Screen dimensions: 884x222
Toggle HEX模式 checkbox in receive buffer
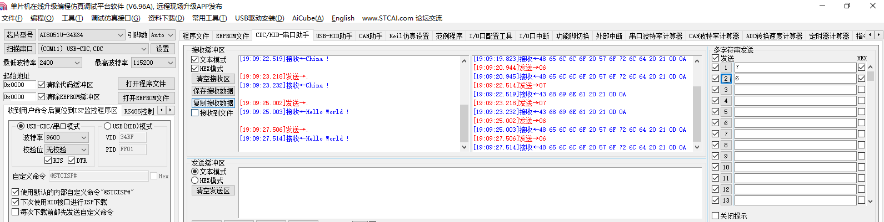(x=195, y=69)
